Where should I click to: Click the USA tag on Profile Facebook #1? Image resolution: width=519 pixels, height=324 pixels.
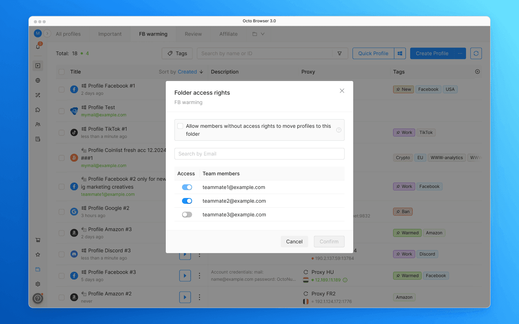click(x=450, y=89)
